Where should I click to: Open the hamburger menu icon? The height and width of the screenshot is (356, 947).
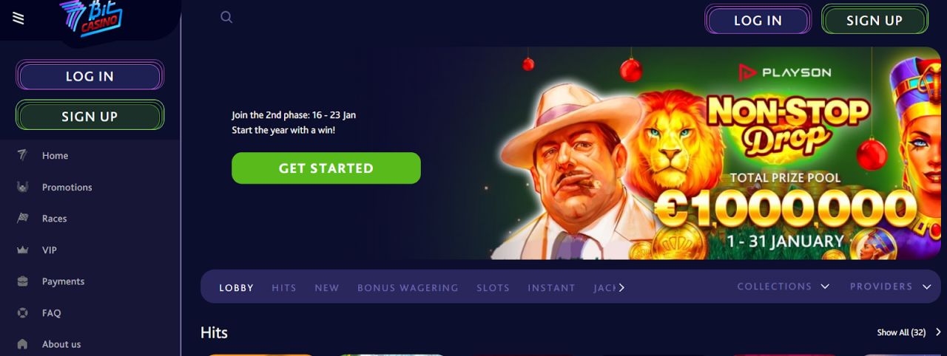point(18,18)
